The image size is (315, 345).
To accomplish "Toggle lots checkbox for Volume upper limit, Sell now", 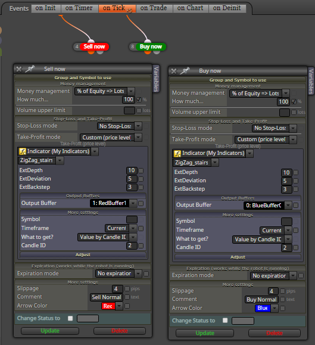I will coord(139,110).
